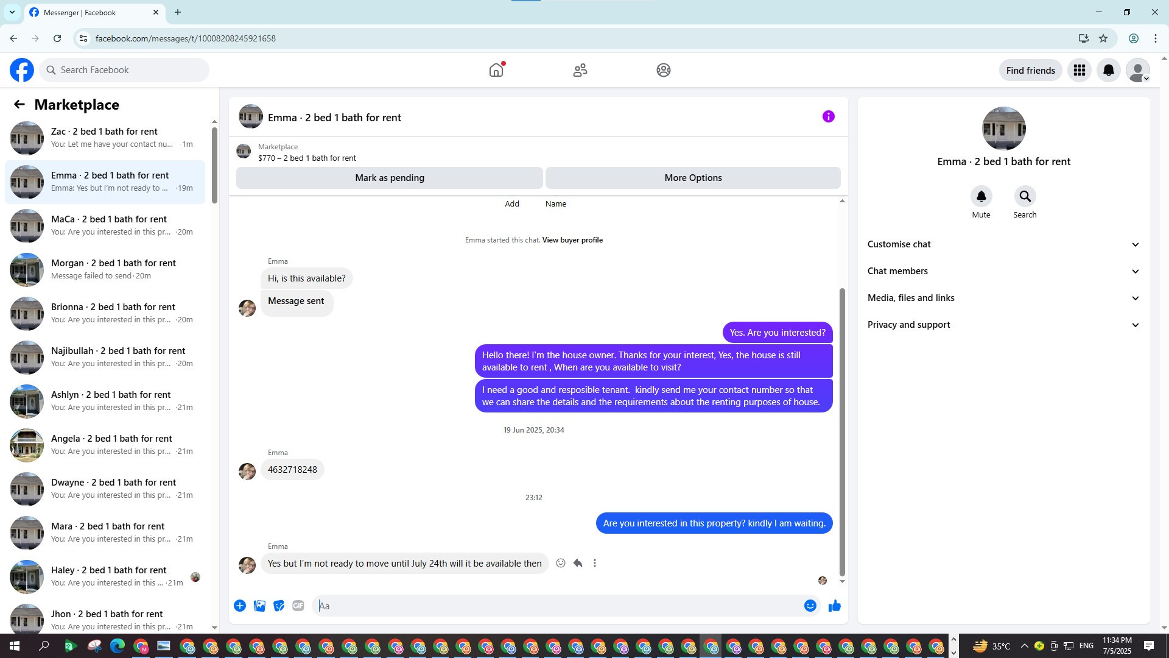Attach a photo using the image icon
The image size is (1169, 658).
[x=259, y=606]
